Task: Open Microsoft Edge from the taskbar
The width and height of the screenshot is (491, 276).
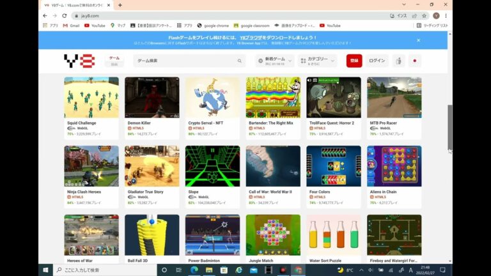Action: click(194, 270)
